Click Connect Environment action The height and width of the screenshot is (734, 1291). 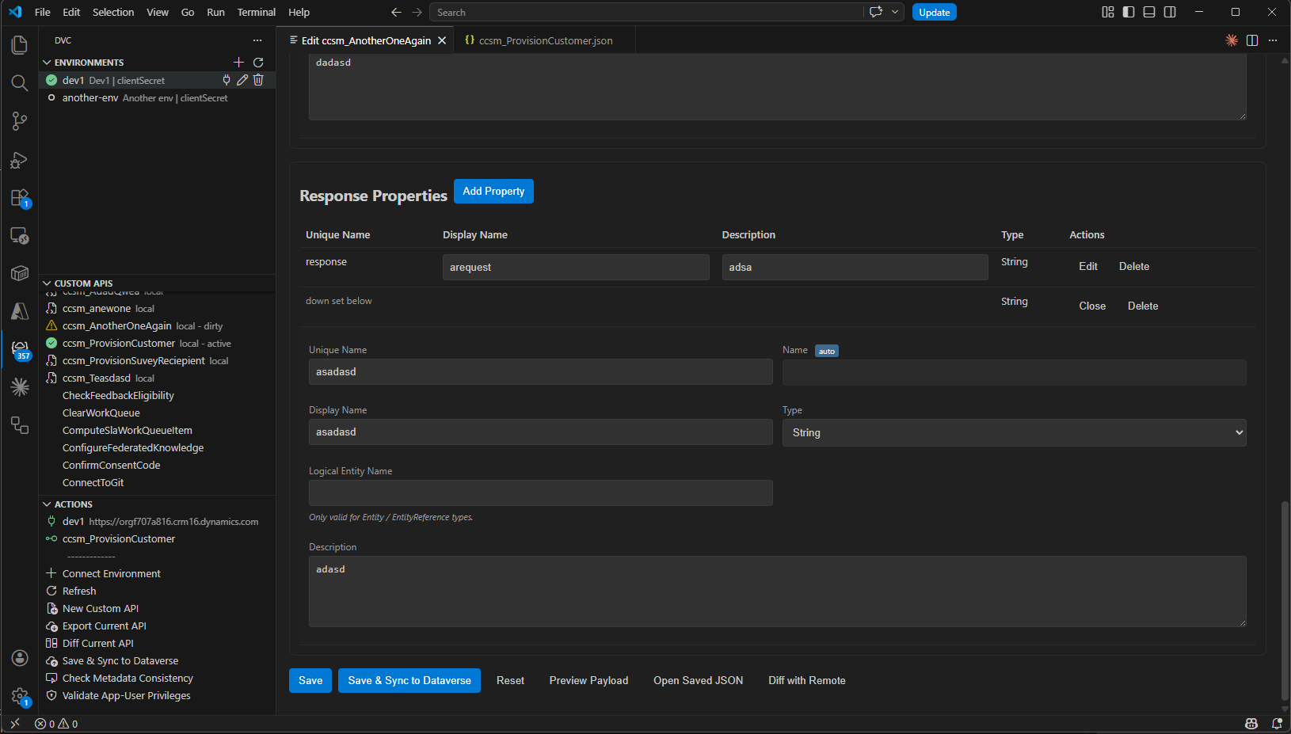click(x=157, y=573)
